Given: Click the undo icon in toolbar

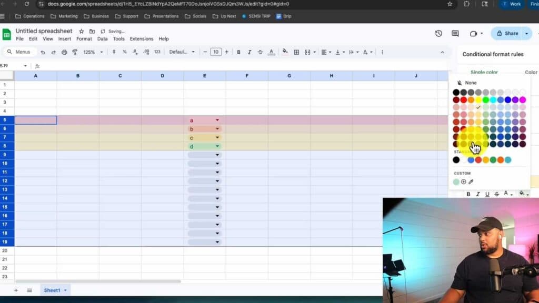Looking at the screenshot, I should tap(43, 52).
